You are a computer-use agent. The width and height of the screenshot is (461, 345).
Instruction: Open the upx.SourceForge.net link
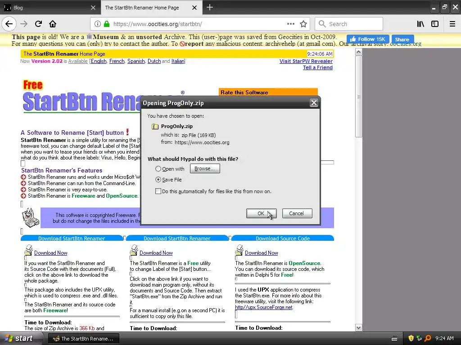(x=264, y=307)
